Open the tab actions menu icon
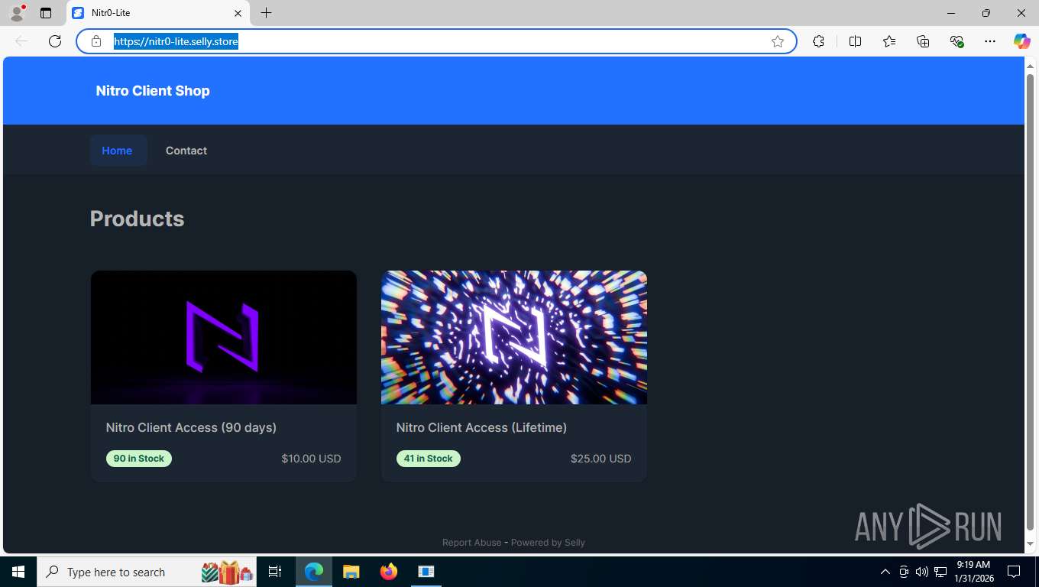This screenshot has height=587, width=1039. click(46, 13)
